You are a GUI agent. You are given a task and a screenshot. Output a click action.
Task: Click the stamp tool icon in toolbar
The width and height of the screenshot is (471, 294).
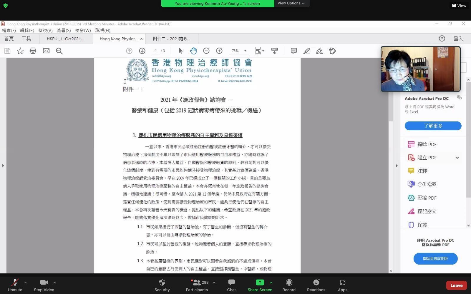[x=332, y=51]
